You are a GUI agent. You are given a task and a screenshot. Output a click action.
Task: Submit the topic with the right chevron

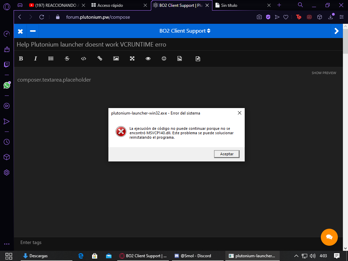pos(336,31)
